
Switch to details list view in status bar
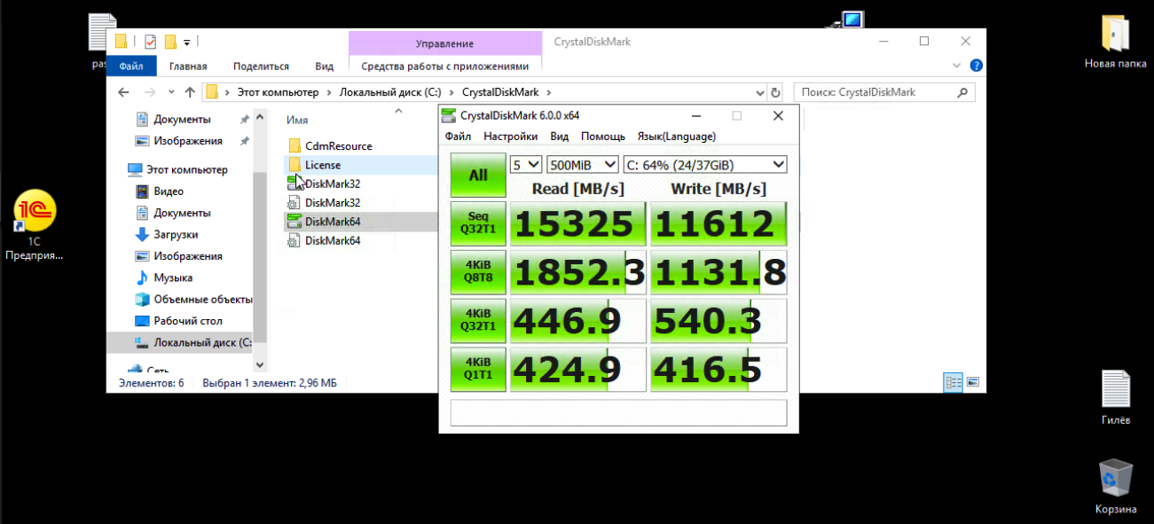954,383
